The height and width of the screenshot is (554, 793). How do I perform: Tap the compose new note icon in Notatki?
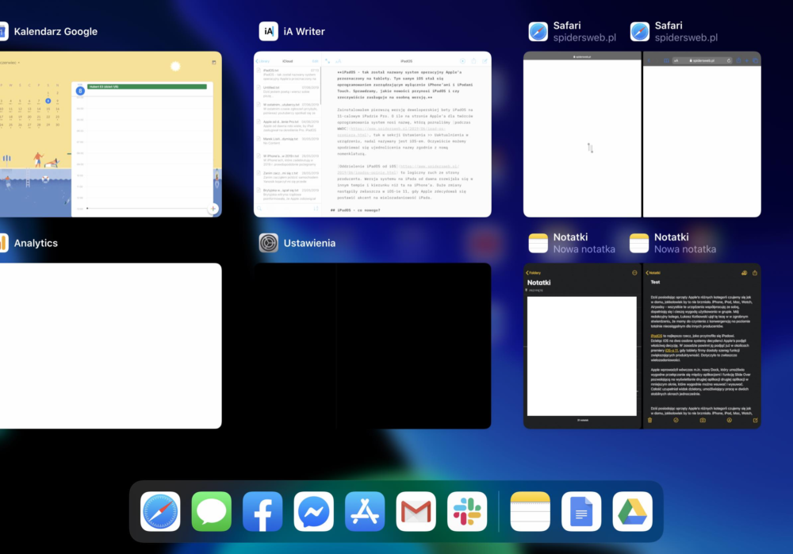[x=755, y=420]
